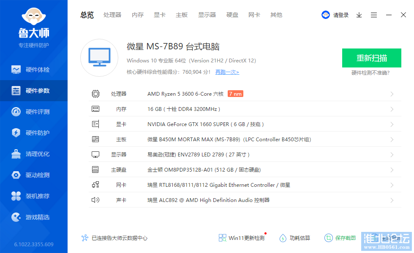Image resolution: width=414 pixels, height=253 pixels.
Task: Switch to the 硬盘 tab
Action: click(x=232, y=15)
